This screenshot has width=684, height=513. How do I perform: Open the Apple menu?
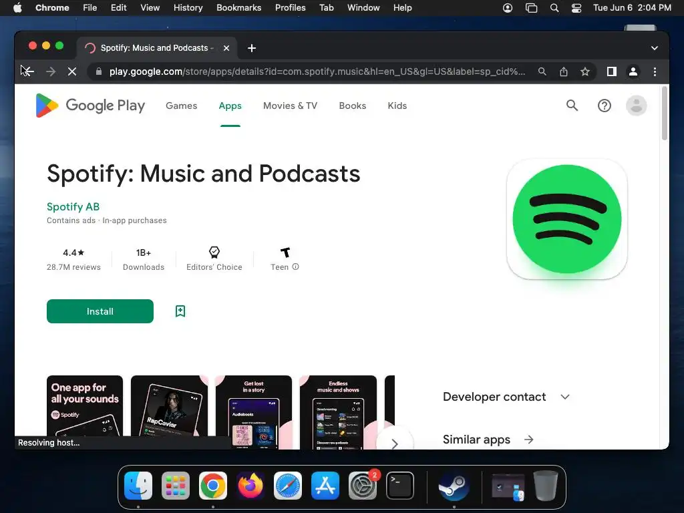[x=17, y=8]
